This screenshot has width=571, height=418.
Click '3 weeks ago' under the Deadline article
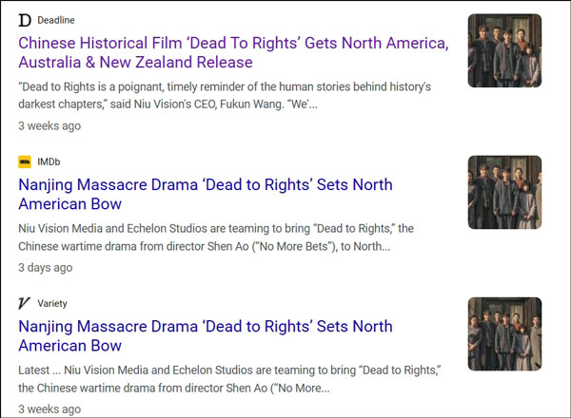(x=49, y=125)
